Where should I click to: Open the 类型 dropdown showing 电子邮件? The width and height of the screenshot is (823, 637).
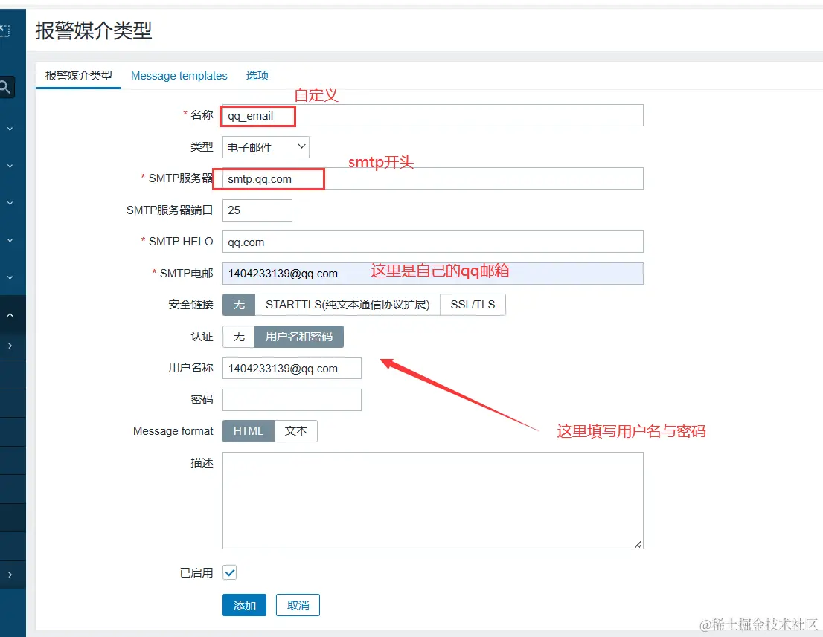pos(266,147)
